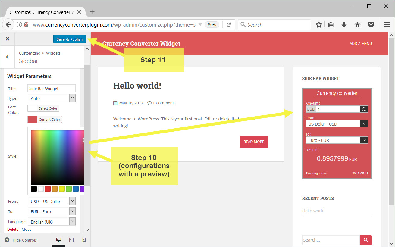Switch to desktop preview mode
Viewport: 395px width, 247px height.
click(x=59, y=240)
